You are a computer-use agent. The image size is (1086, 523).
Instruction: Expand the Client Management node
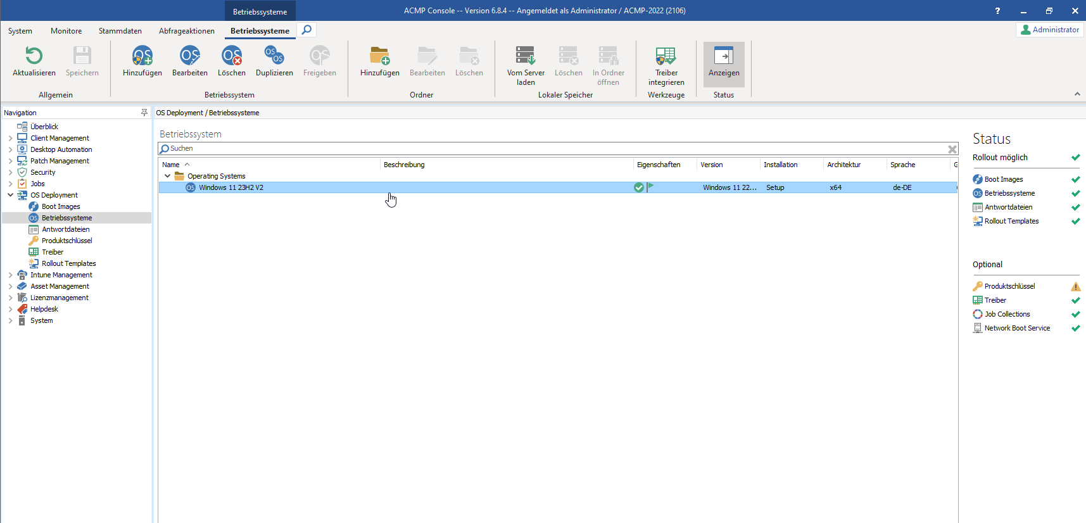pyautogui.click(x=10, y=138)
